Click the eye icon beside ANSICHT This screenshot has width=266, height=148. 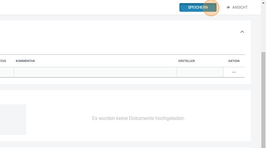coord(228,7)
